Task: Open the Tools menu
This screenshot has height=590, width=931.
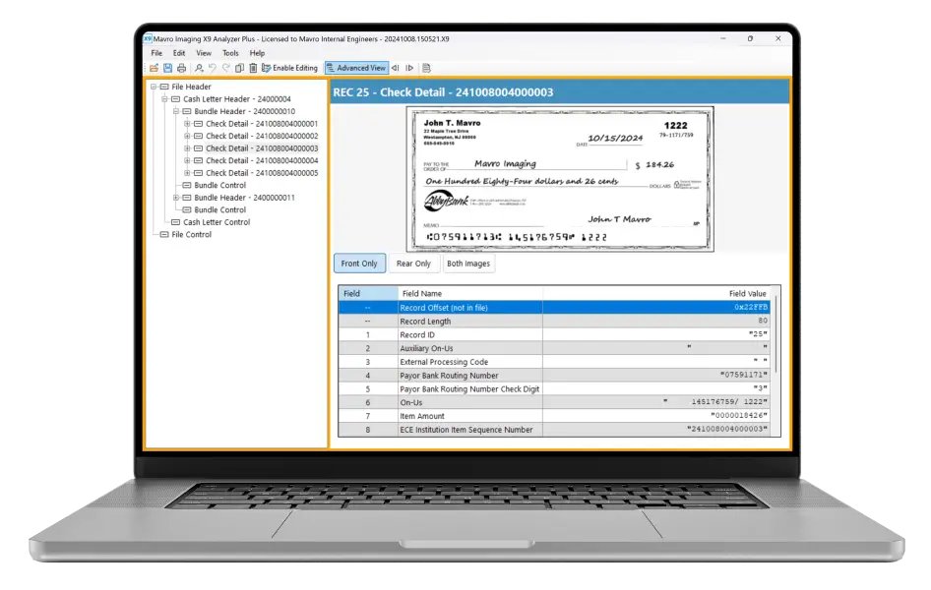Action: (230, 53)
